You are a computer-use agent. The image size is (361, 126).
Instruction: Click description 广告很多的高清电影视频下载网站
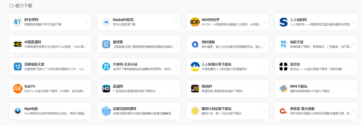click(134, 91)
